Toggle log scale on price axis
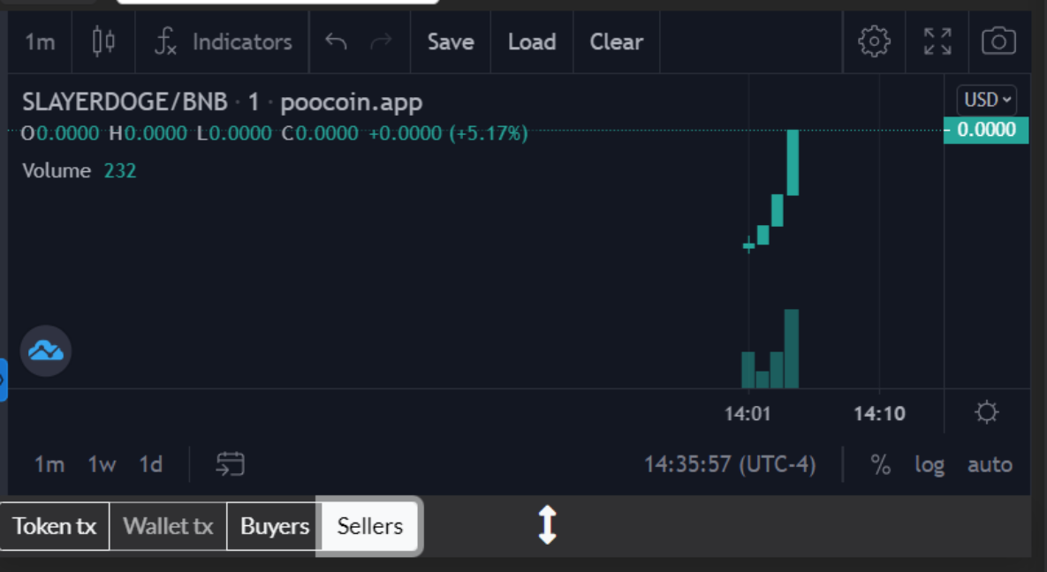 point(929,465)
